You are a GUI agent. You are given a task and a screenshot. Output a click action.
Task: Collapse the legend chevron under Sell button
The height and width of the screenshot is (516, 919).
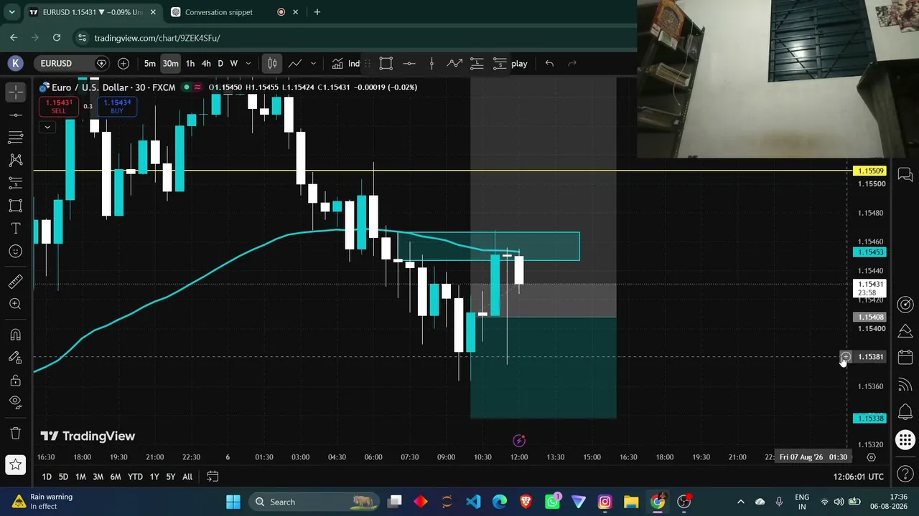(47, 128)
